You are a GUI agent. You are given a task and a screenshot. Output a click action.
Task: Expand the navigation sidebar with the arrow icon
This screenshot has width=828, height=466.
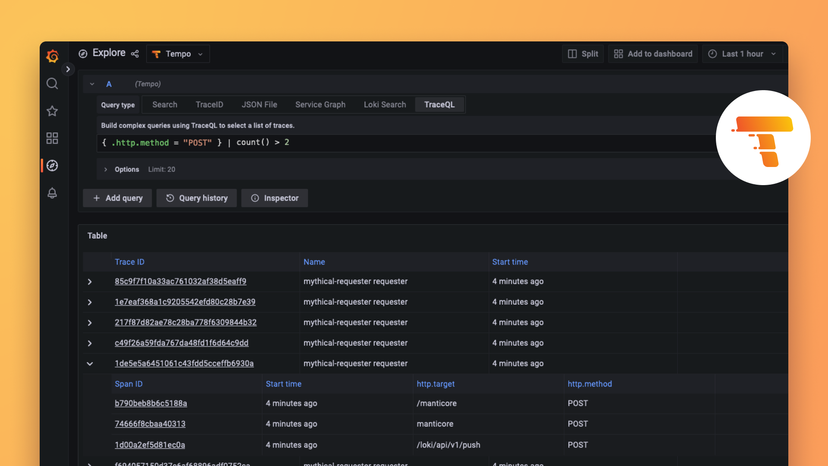point(68,69)
